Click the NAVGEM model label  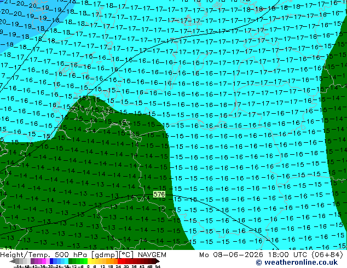click(152, 255)
